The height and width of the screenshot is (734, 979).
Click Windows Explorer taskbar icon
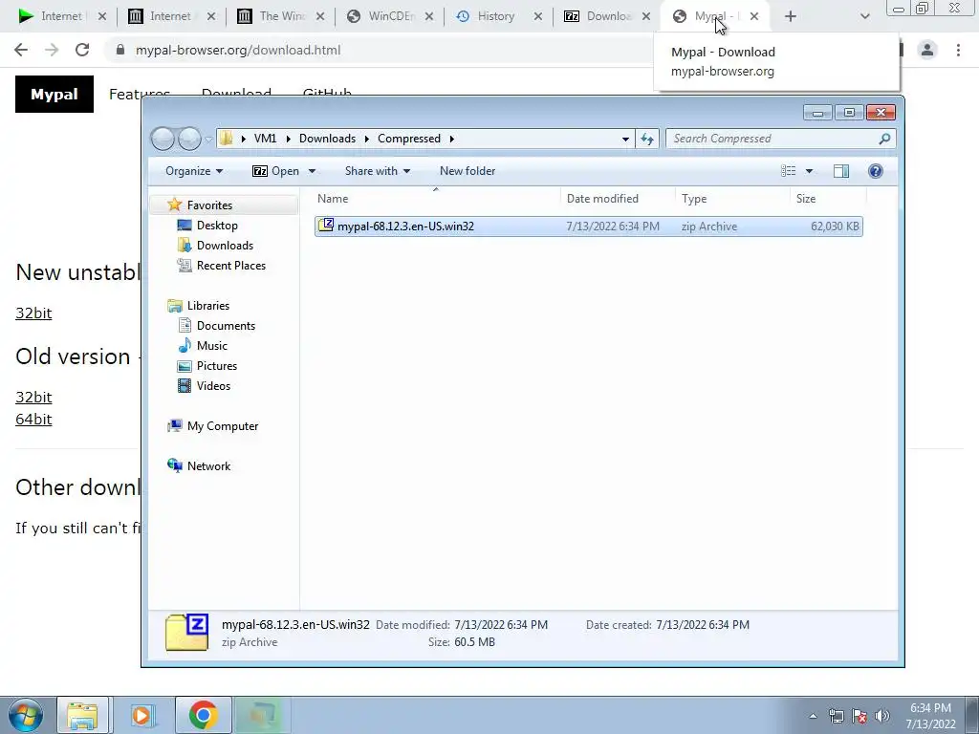click(x=82, y=715)
